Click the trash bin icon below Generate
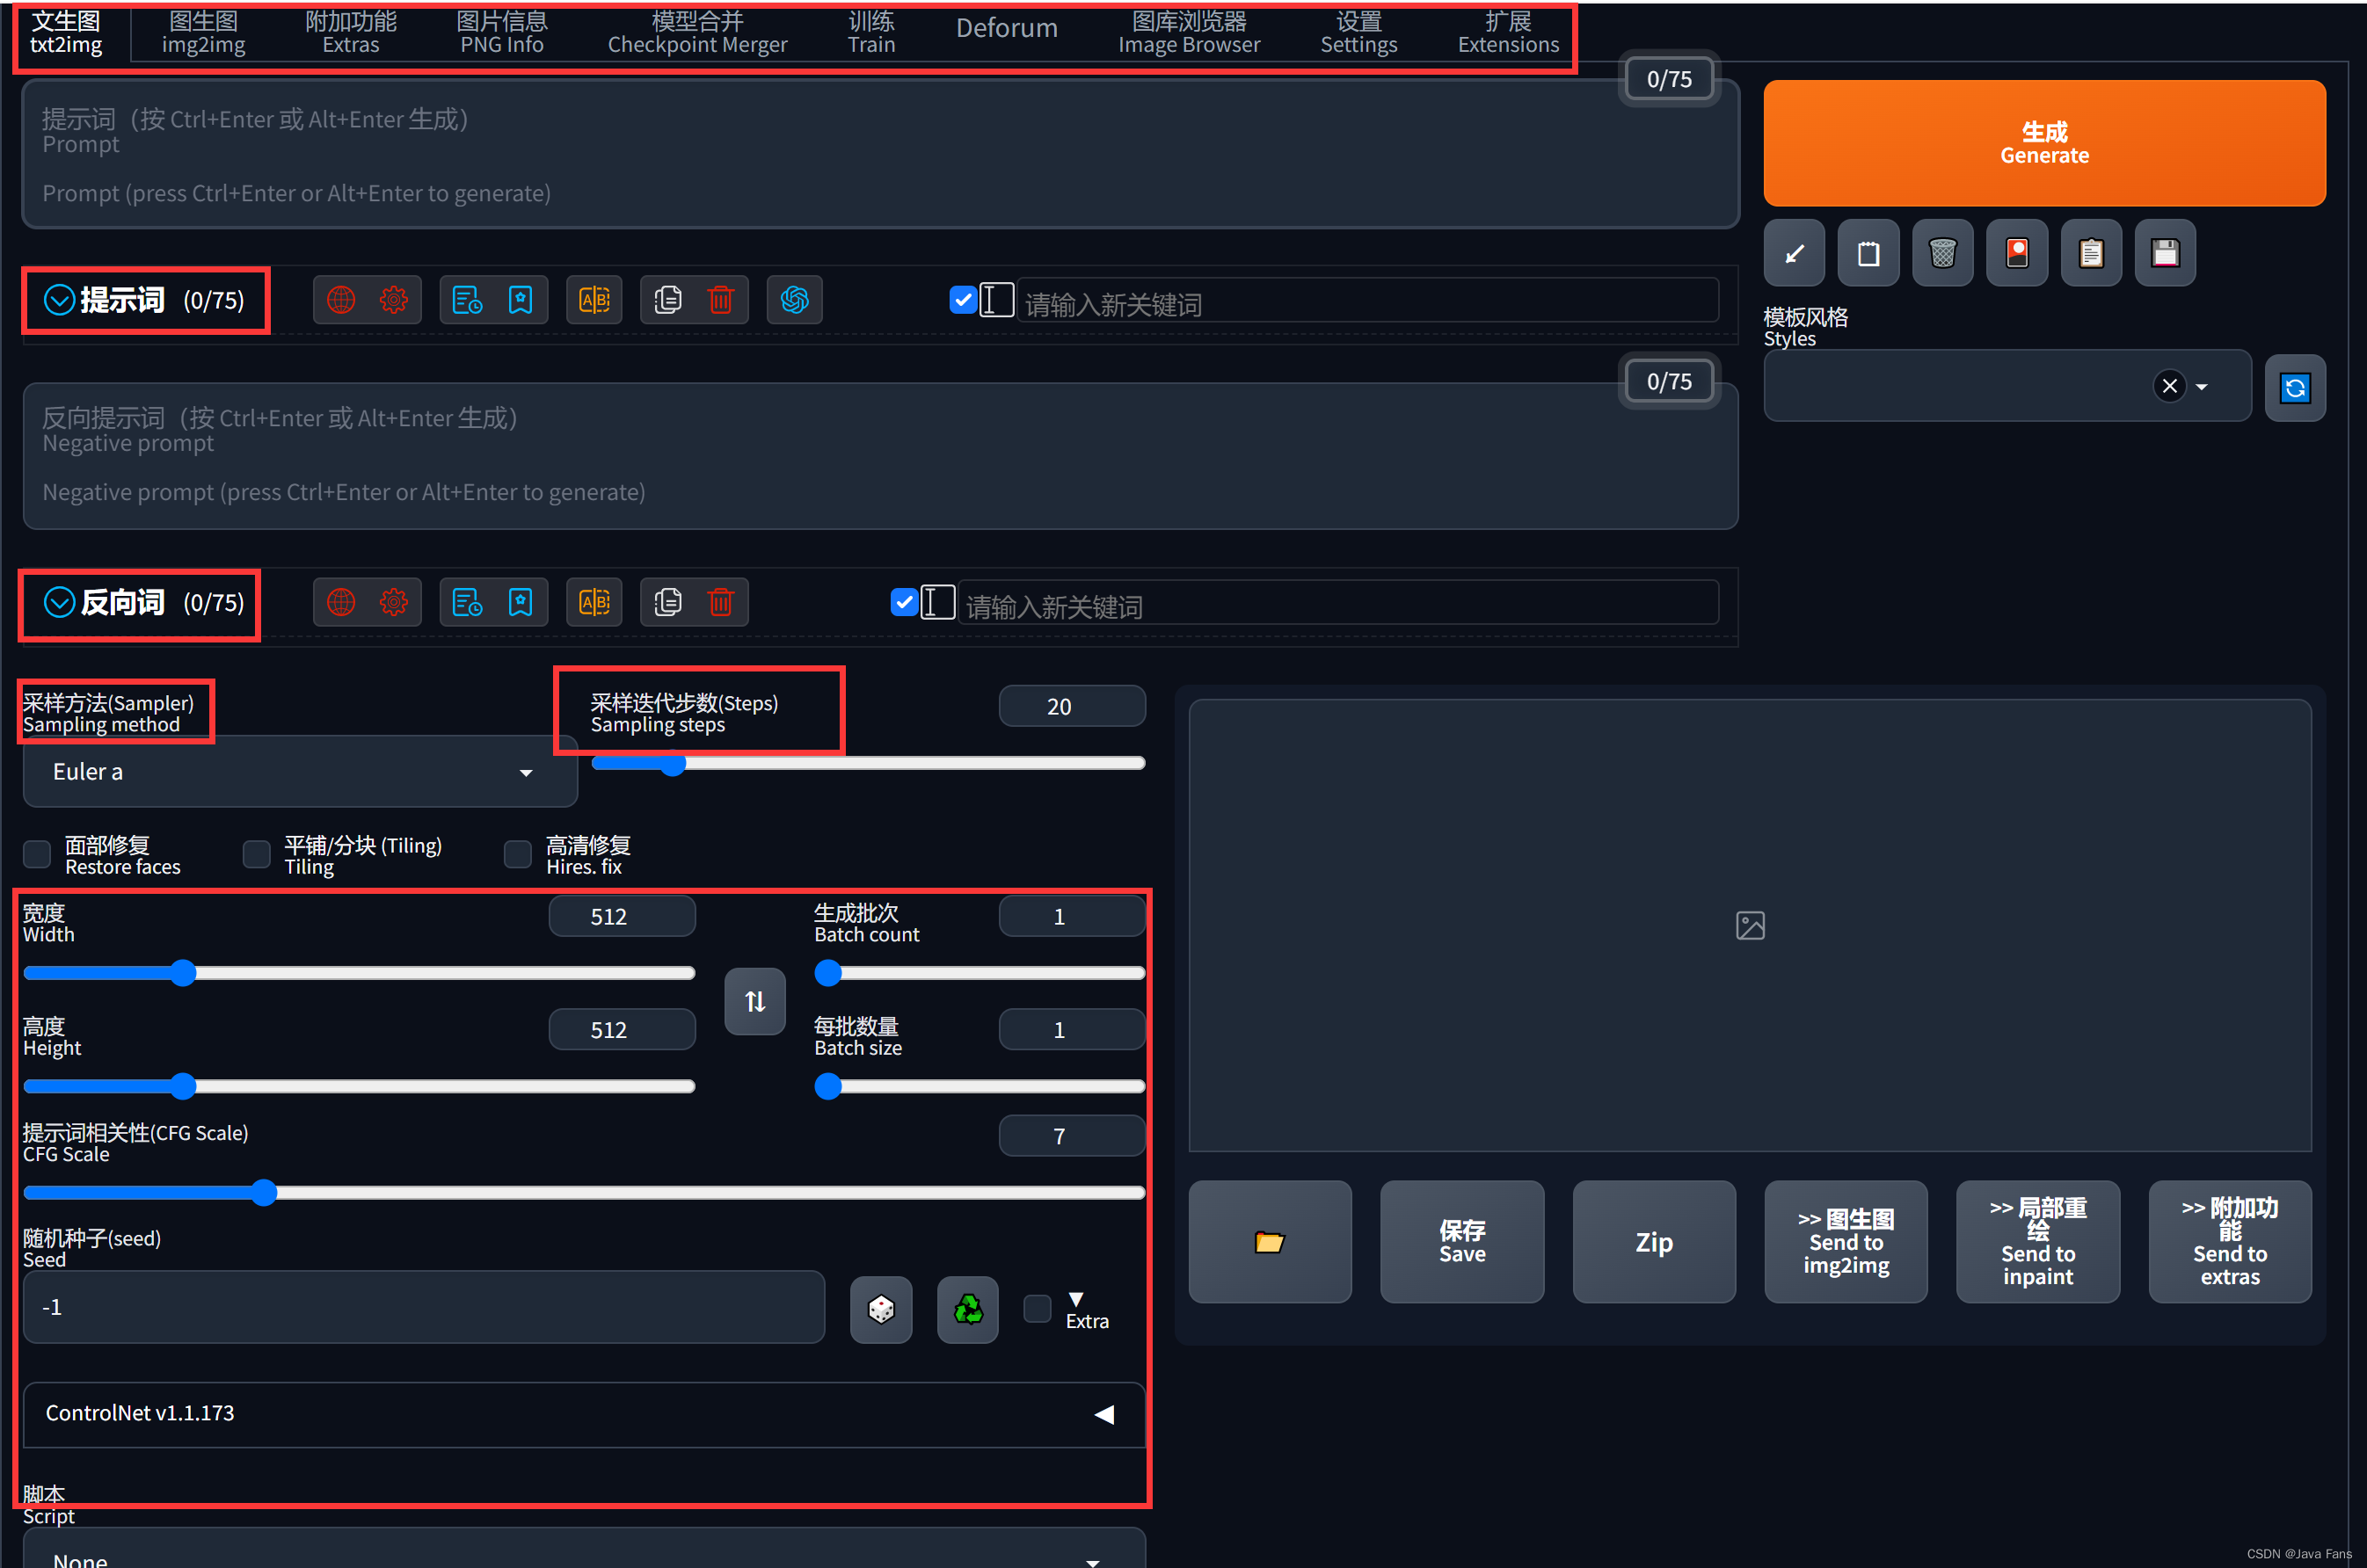Viewport: 2367px width, 1568px height. 1941,253
